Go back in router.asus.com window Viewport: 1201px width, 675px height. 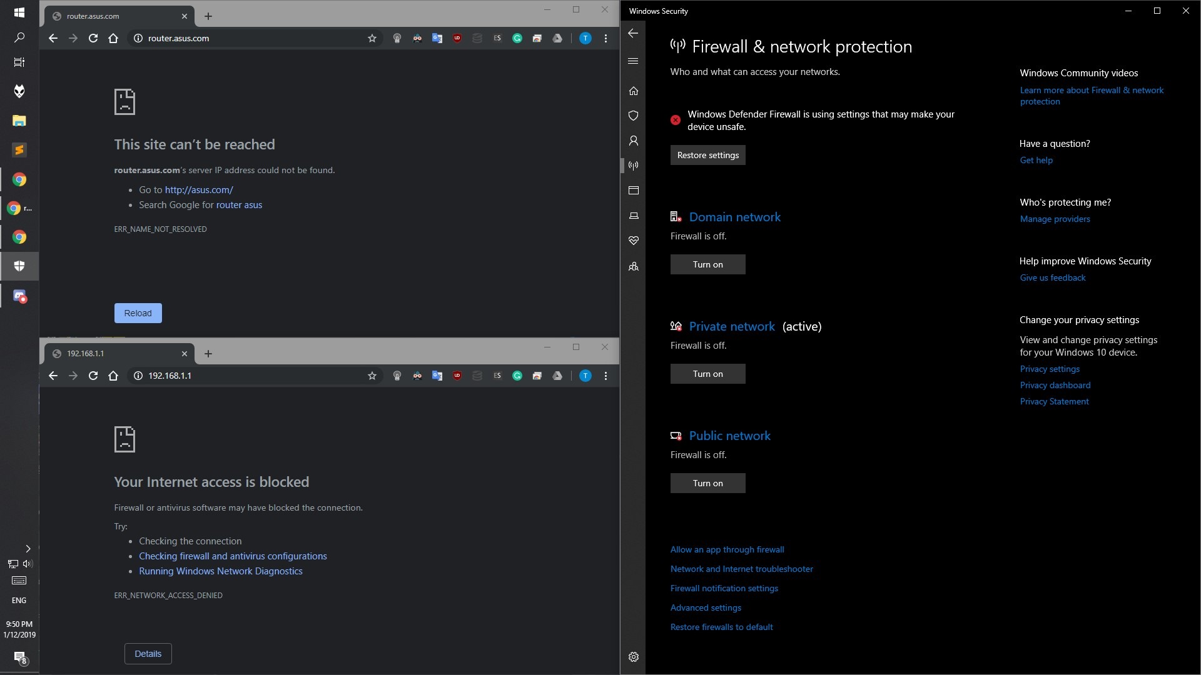[x=53, y=38]
